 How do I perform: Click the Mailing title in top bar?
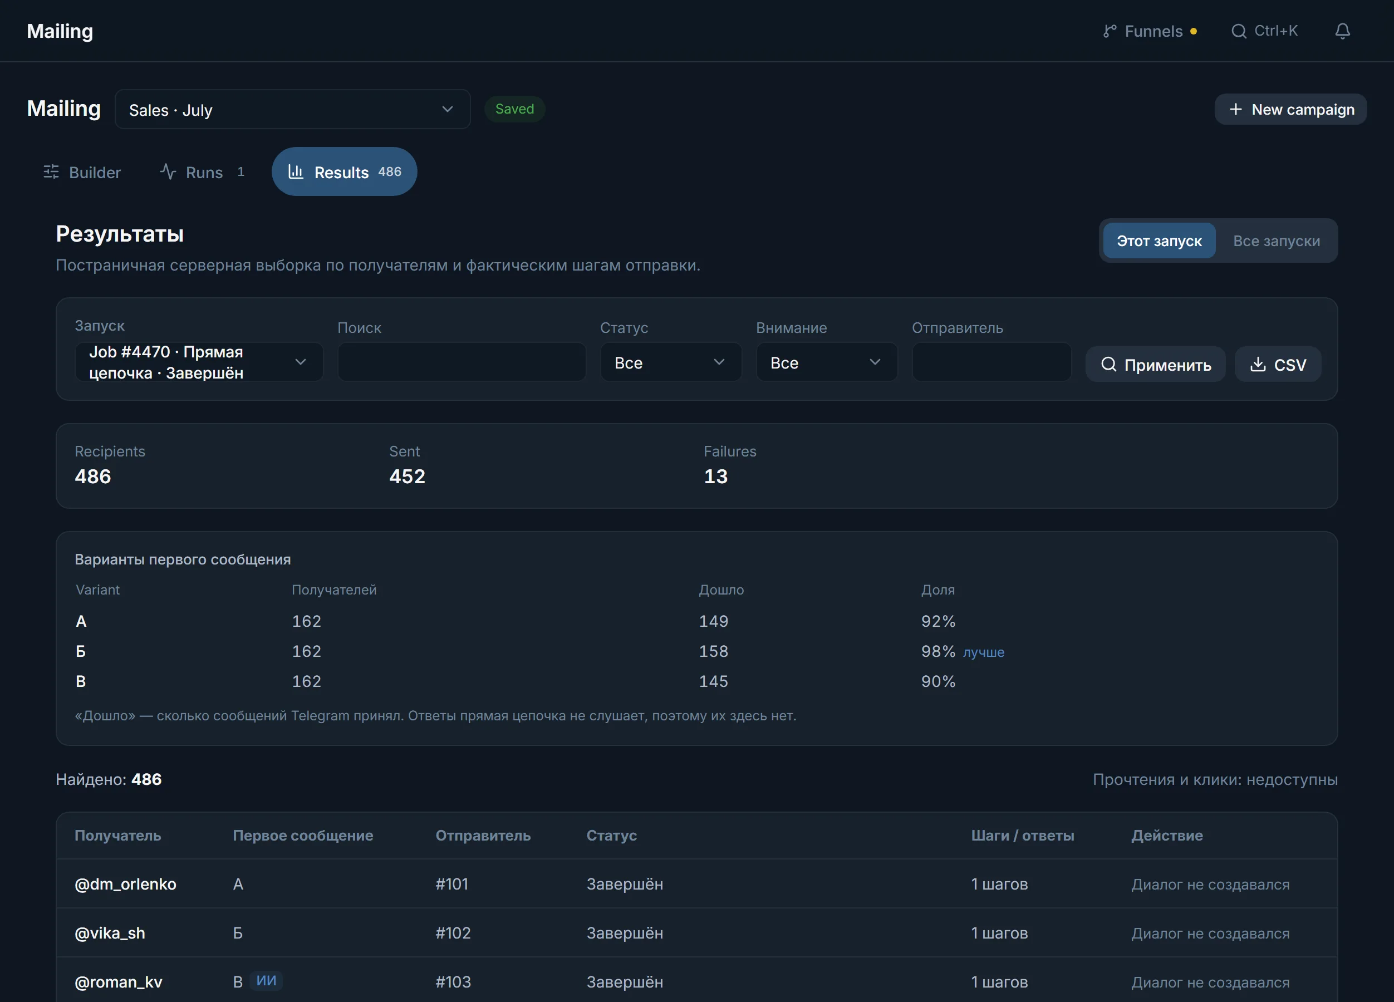60,31
